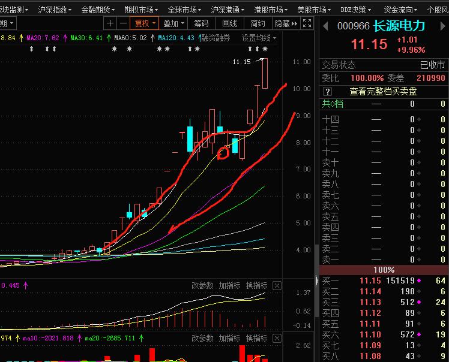The image size is (449, 362).
Task: Collapse the right quote panel handle
Action: point(317,280)
